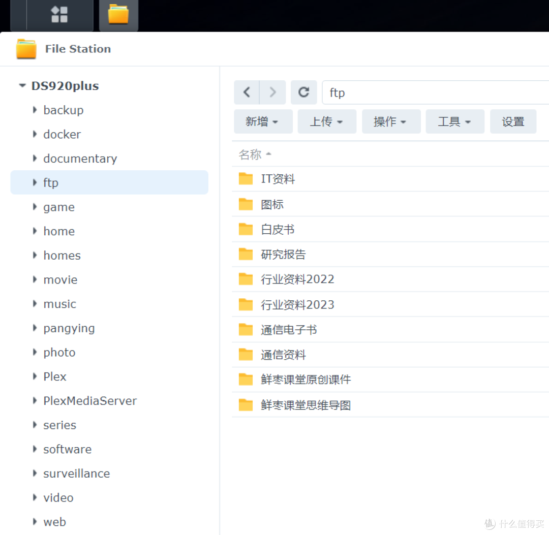549x535 pixels.
Task: Open the 上传 dropdown menu
Action: point(327,121)
